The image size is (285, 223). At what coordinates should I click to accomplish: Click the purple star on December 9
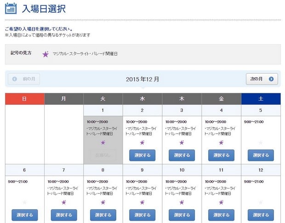click(142, 202)
